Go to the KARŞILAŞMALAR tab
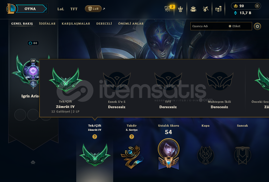 [x=76, y=24]
